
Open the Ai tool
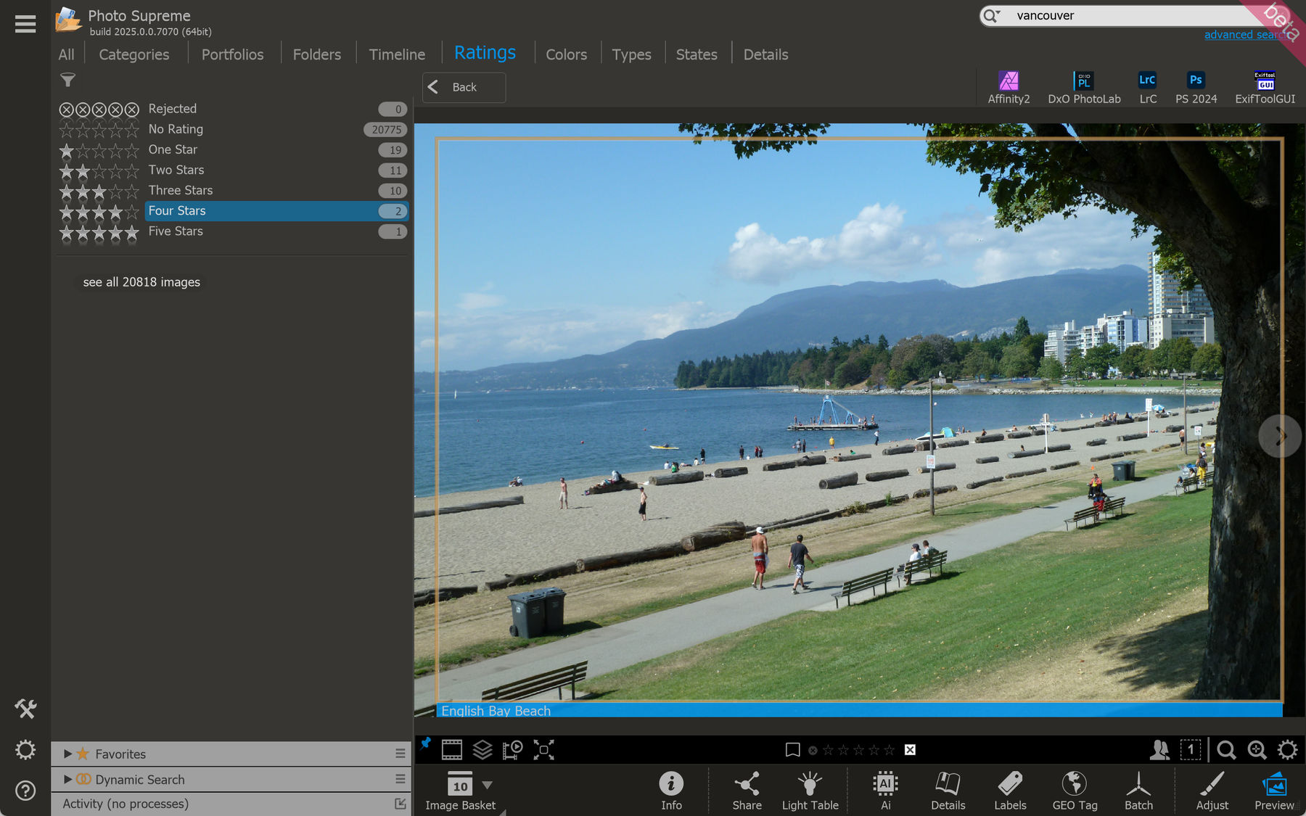click(885, 791)
